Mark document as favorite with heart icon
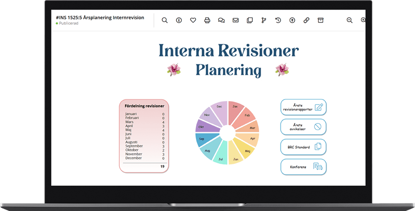This screenshot has height=211, width=415. (x=193, y=20)
